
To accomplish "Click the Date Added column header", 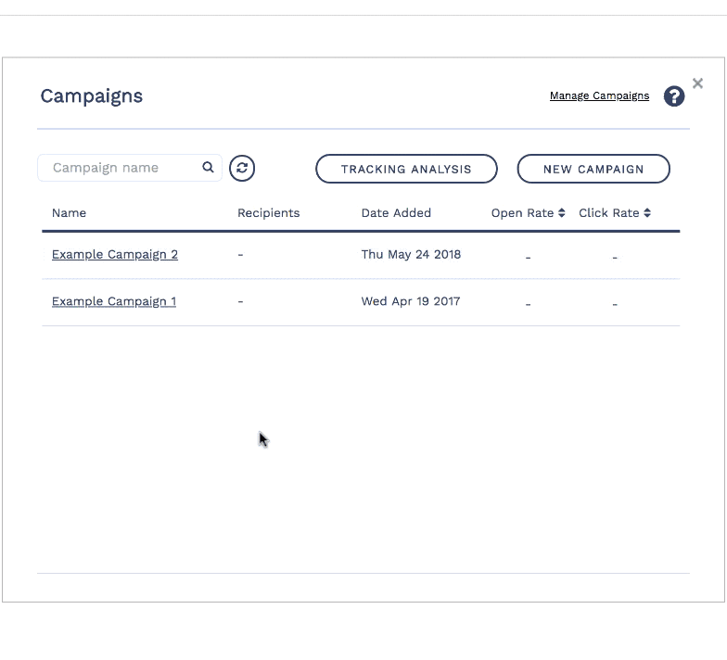I will [x=396, y=213].
